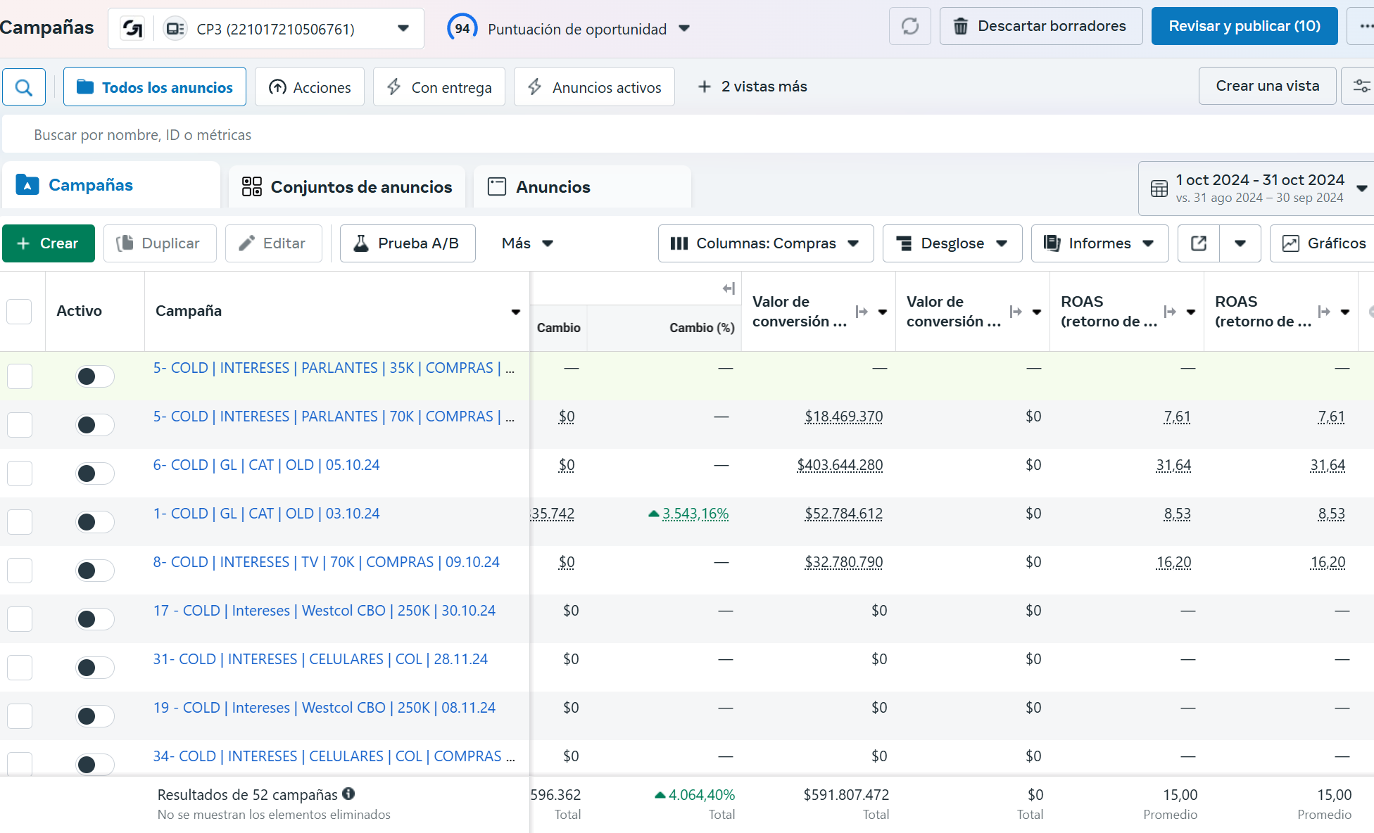Switch to Conjuntos de anuncios tab
The width and height of the screenshot is (1374, 833).
tap(347, 187)
